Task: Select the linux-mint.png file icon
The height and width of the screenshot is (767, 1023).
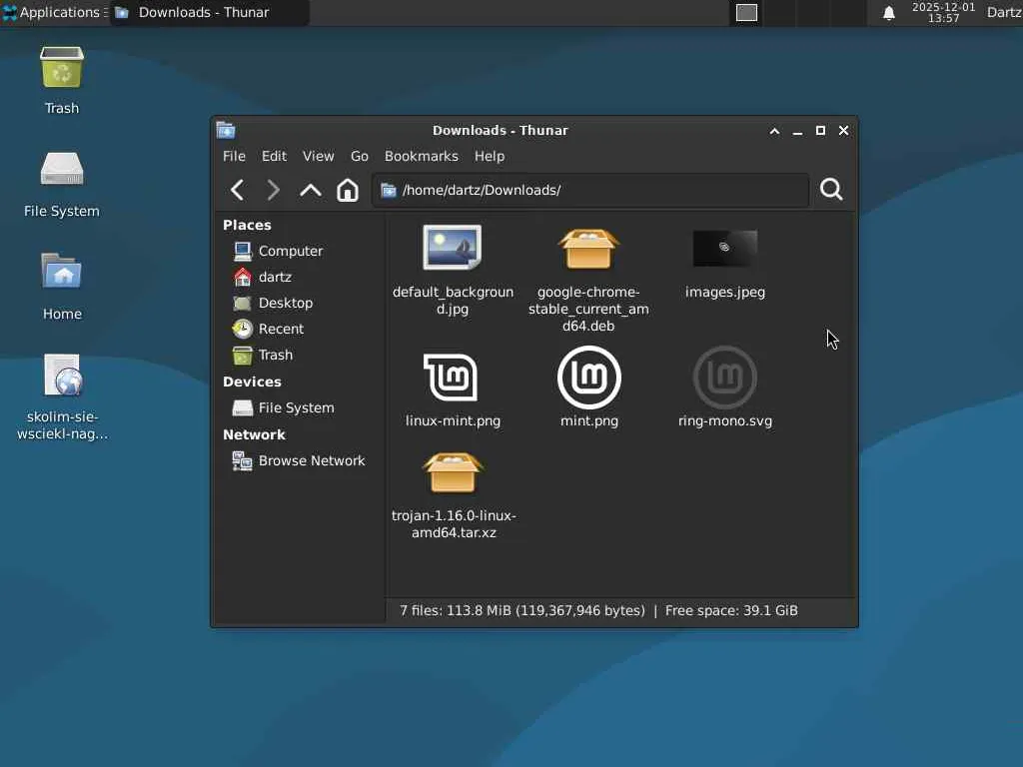Action: [452, 377]
